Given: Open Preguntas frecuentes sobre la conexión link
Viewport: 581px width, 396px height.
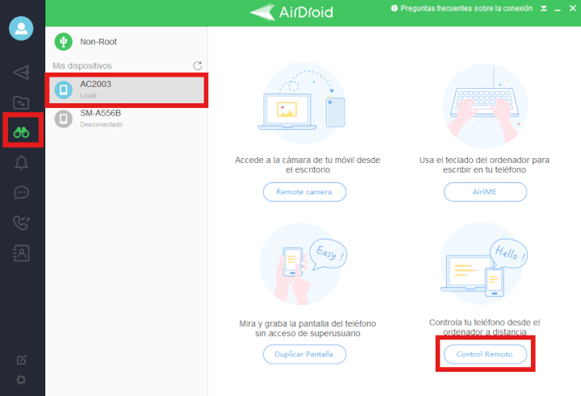Looking at the screenshot, I should (x=466, y=8).
